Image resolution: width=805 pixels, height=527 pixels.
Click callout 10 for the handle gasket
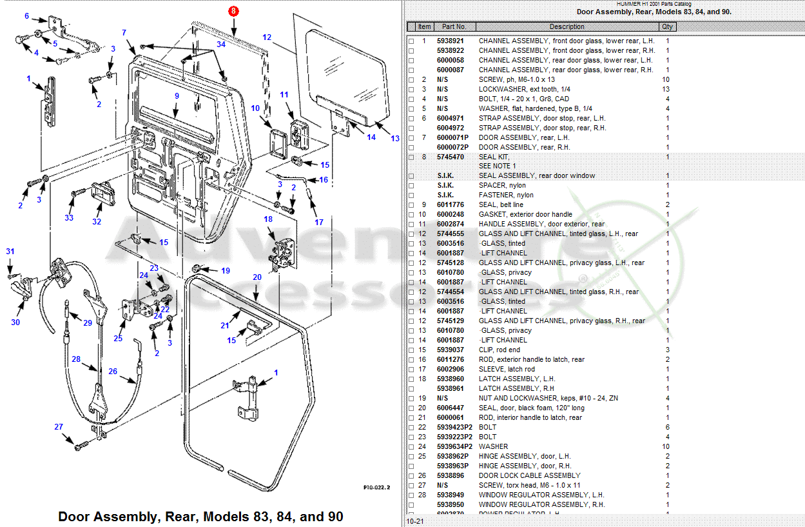[x=255, y=108]
